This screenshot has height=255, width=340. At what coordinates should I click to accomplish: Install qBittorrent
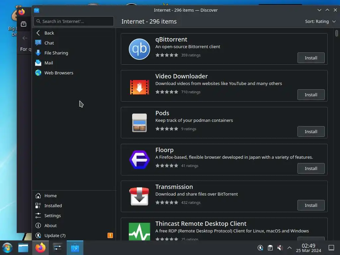311,58
